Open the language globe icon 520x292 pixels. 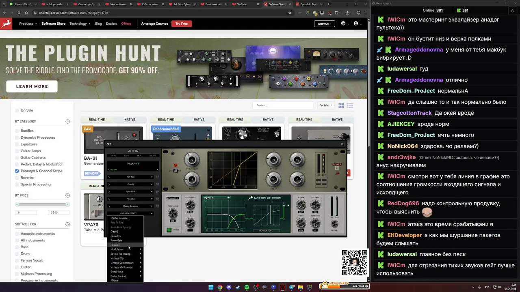[343, 24]
